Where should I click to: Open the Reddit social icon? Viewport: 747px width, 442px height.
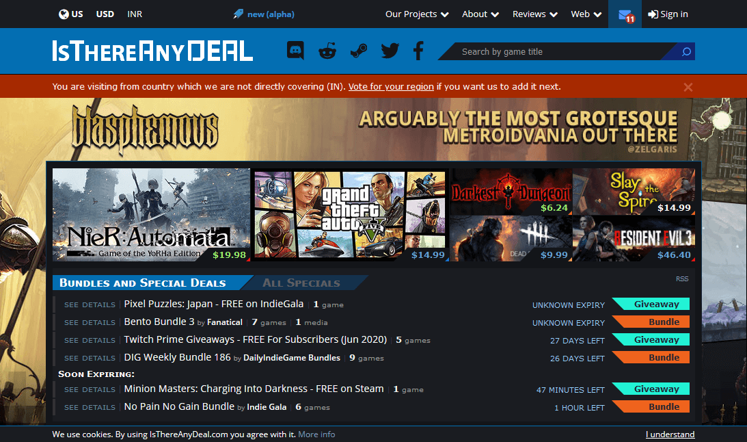click(x=327, y=51)
